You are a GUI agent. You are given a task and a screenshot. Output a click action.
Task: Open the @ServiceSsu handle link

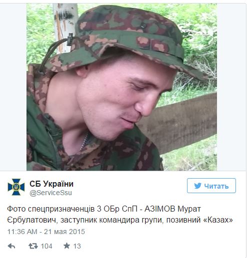[50, 193]
